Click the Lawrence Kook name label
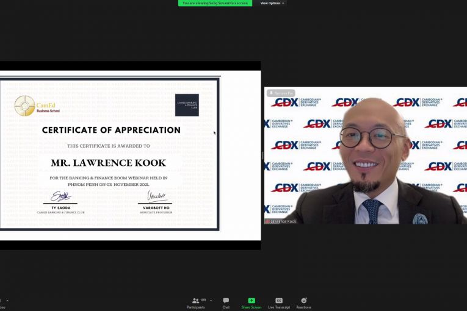 point(281,221)
